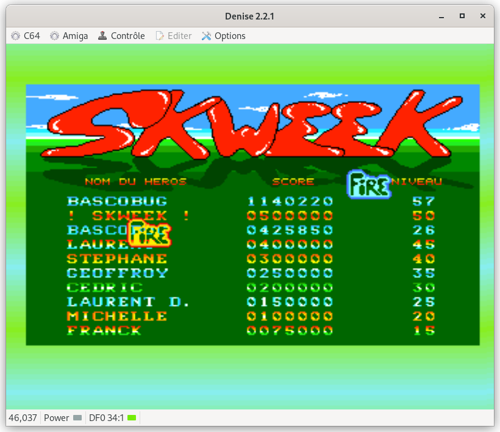Image resolution: width=500 pixels, height=432 pixels.
Task: Click the LAURENT D. name entry
Action: point(128,302)
